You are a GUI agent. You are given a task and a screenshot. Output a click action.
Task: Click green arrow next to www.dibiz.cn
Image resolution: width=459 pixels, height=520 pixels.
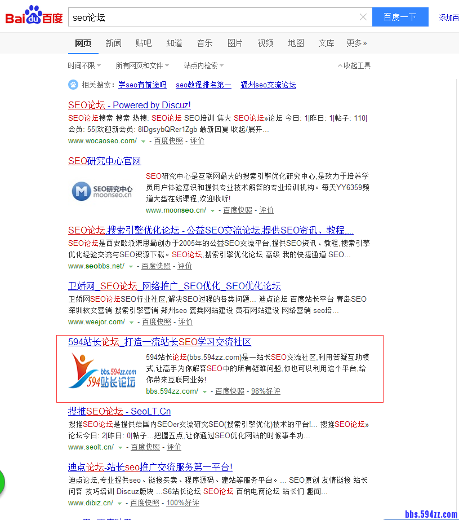119,503
